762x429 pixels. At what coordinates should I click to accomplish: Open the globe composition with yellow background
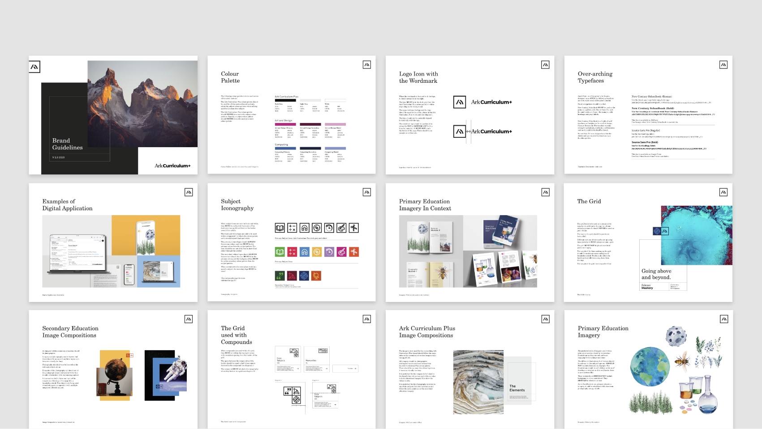115,375
